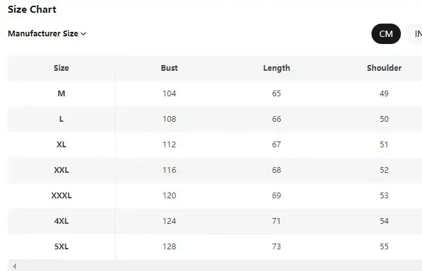Click the Length column header
This screenshot has height=271, width=422.
(276, 68)
